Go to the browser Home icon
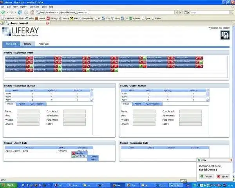This screenshot has height=188, width=235. pos(32,12)
